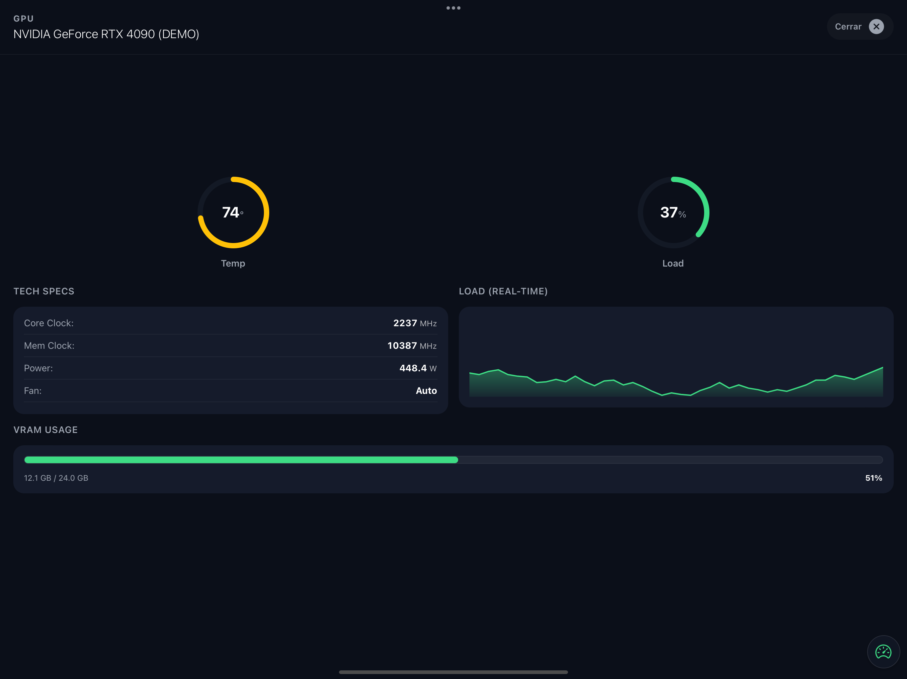Viewport: 907px width, 679px height.
Task: Open the three-dot multitasking menu at top
Action: pos(453,8)
